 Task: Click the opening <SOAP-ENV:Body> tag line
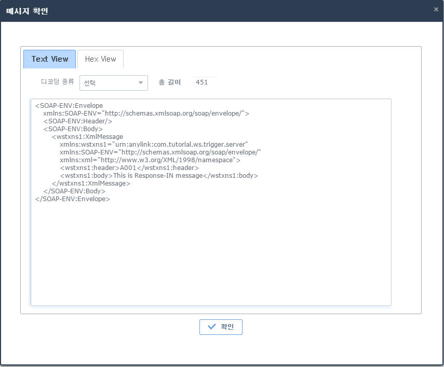[x=73, y=129]
